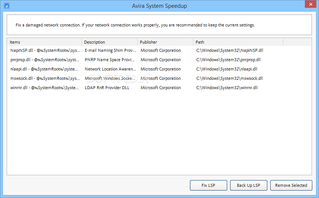Close the Avira System Speedup window
319x198 pixels.
tap(311, 4)
